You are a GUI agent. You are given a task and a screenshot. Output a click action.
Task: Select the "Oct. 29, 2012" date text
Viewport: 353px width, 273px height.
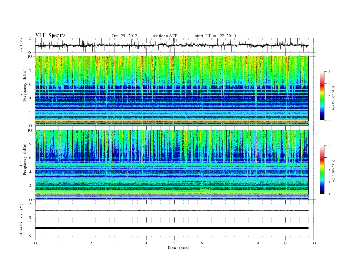124,36
